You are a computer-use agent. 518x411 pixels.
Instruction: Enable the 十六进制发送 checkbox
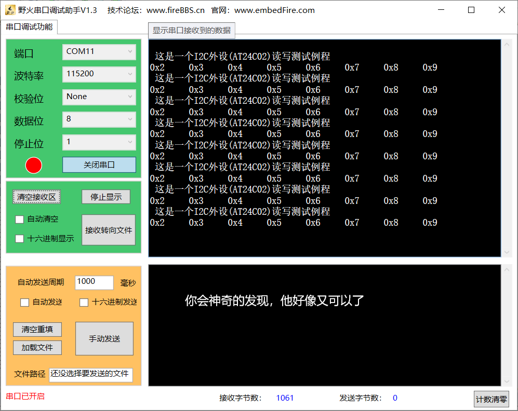click(x=84, y=303)
